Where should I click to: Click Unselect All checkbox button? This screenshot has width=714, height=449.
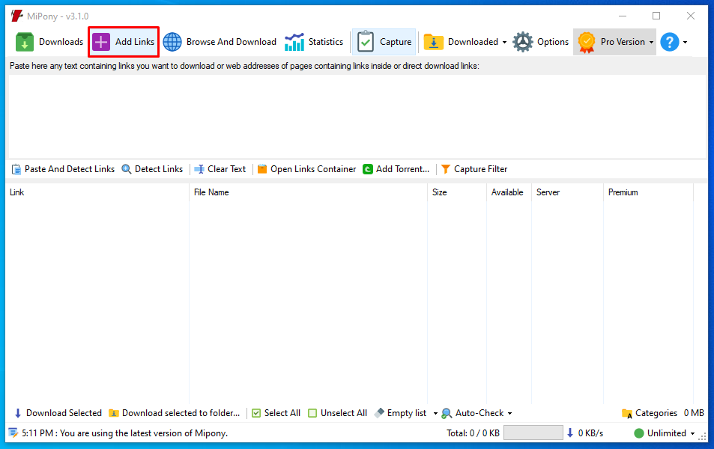(337, 413)
